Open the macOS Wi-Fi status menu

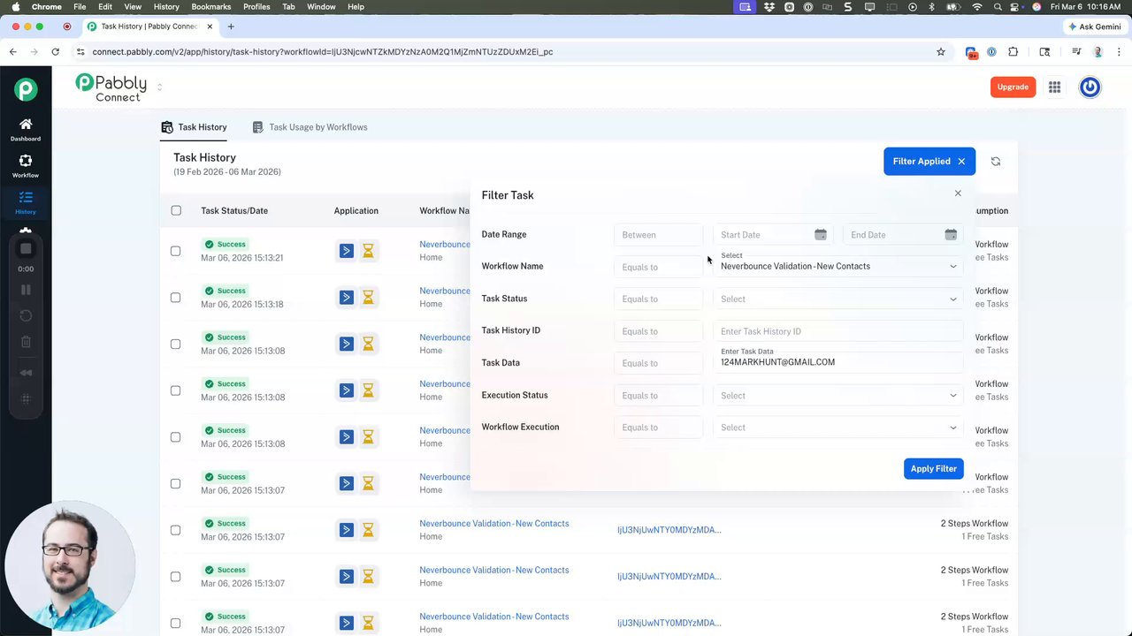977,7
